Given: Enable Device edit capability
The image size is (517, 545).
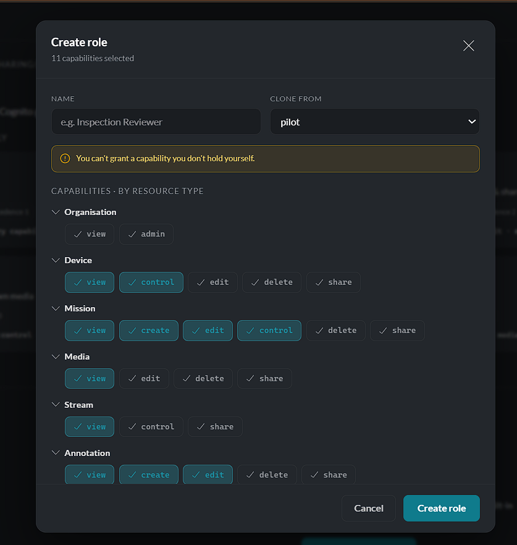Looking at the screenshot, I should click(212, 282).
